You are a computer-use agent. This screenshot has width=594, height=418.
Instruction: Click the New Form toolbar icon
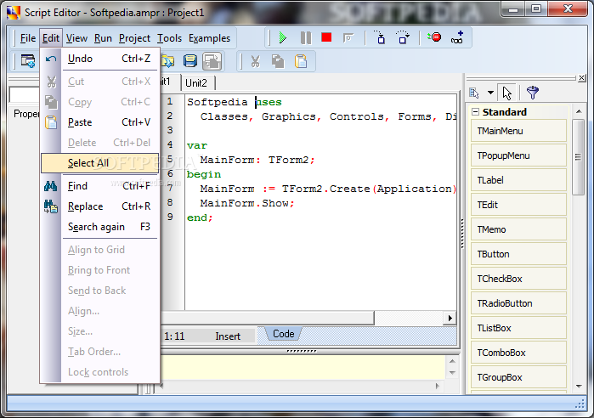28,60
